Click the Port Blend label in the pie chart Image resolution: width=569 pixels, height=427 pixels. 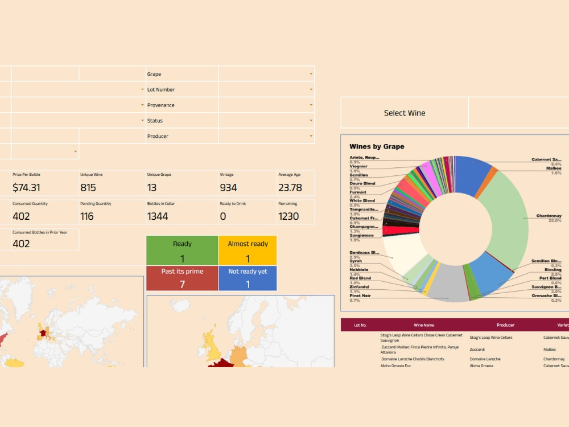pyautogui.click(x=550, y=278)
